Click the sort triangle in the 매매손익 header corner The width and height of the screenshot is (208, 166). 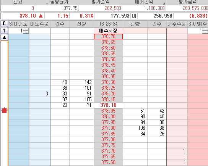tap(164, 3)
